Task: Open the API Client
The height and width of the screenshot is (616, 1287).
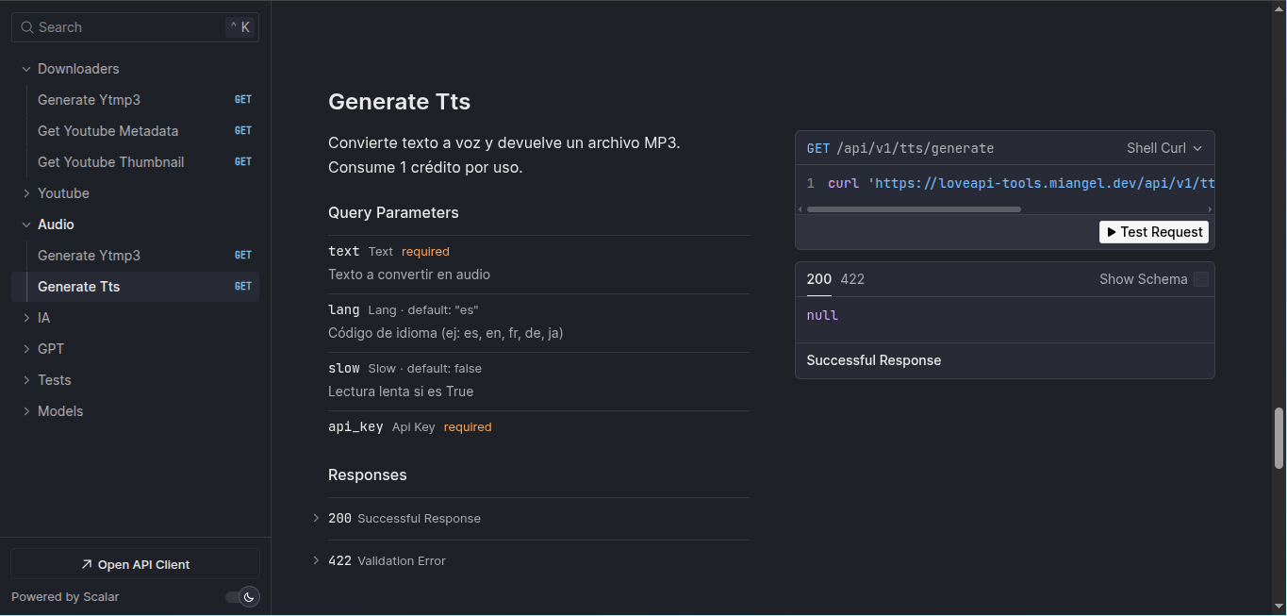Action: point(134,563)
